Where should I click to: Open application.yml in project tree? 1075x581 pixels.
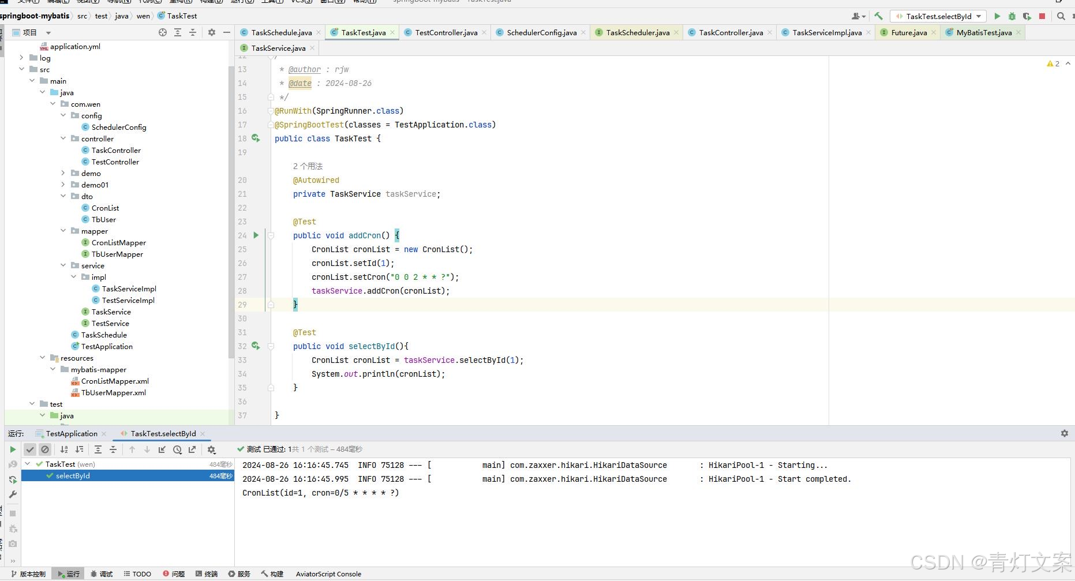[x=70, y=46]
